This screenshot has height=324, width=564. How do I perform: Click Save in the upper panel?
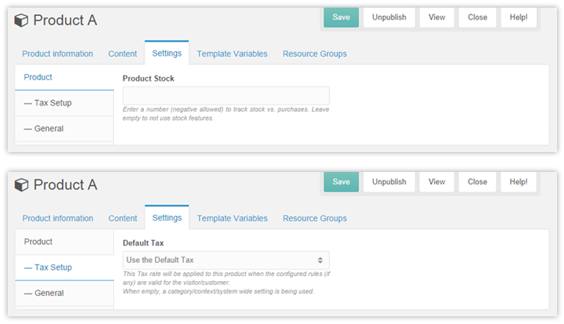pos(341,18)
